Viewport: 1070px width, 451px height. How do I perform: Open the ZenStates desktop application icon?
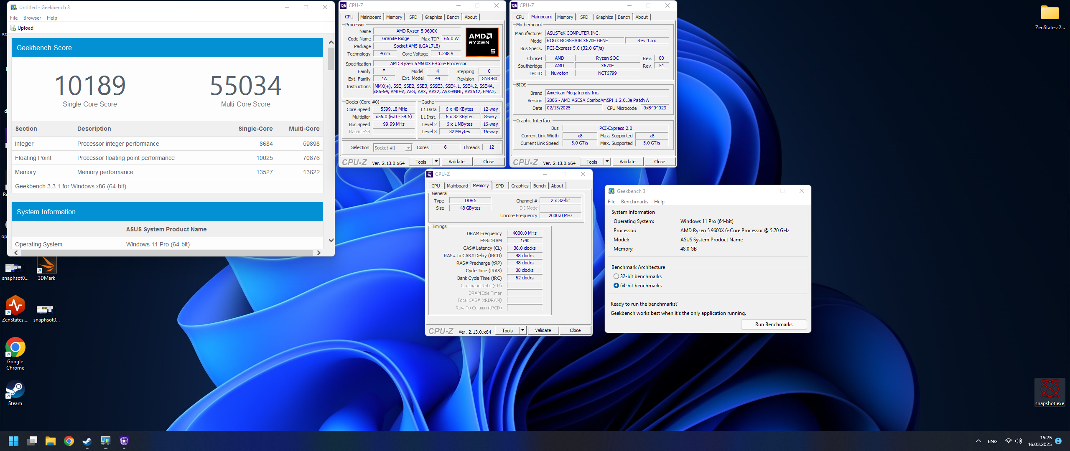(x=15, y=309)
